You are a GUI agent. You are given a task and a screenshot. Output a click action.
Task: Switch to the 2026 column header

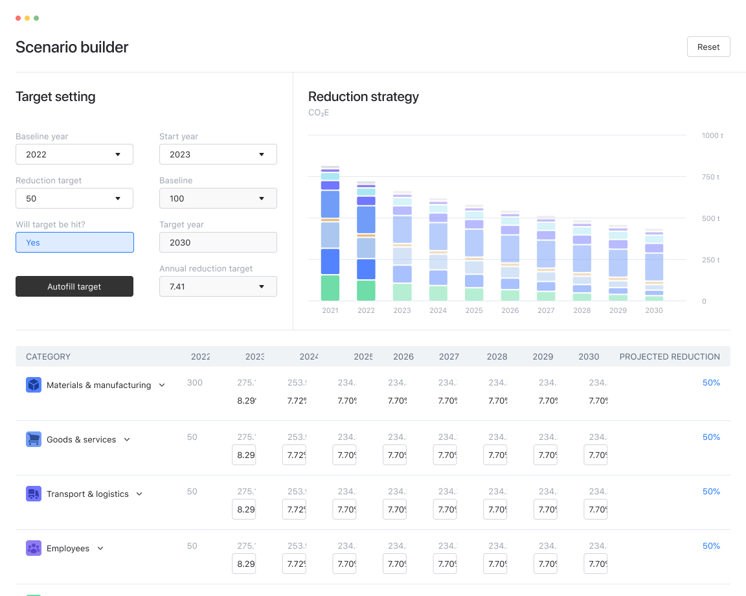tap(403, 357)
